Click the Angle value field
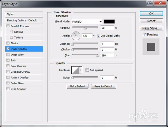 click(87, 36)
